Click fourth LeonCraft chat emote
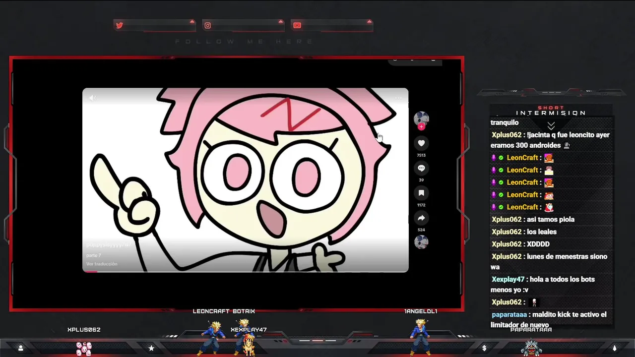635x357 pixels. tap(549, 195)
